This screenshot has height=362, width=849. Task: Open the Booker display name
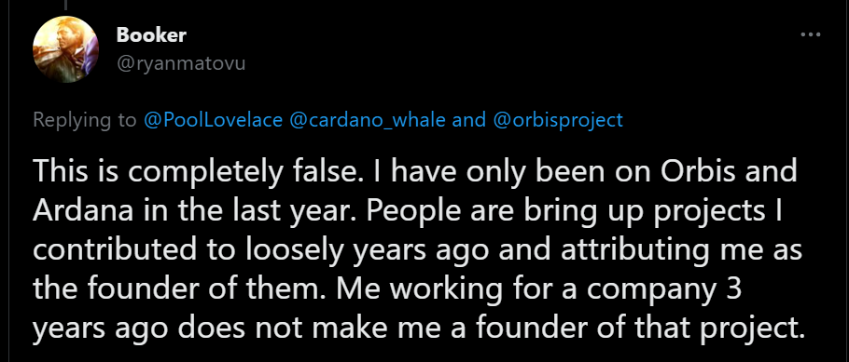[151, 35]
